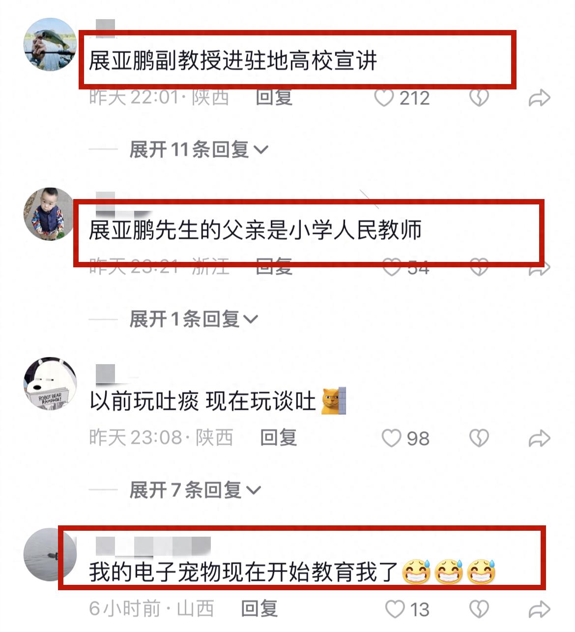Screen dimensions: 575x632
Task: Expand 展开7条回复
Action: pyautogui.click(x=195, y=490)
